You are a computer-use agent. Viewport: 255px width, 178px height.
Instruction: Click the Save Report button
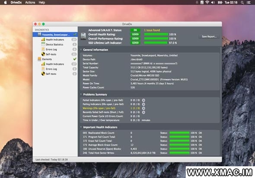[x=209, y=36]
